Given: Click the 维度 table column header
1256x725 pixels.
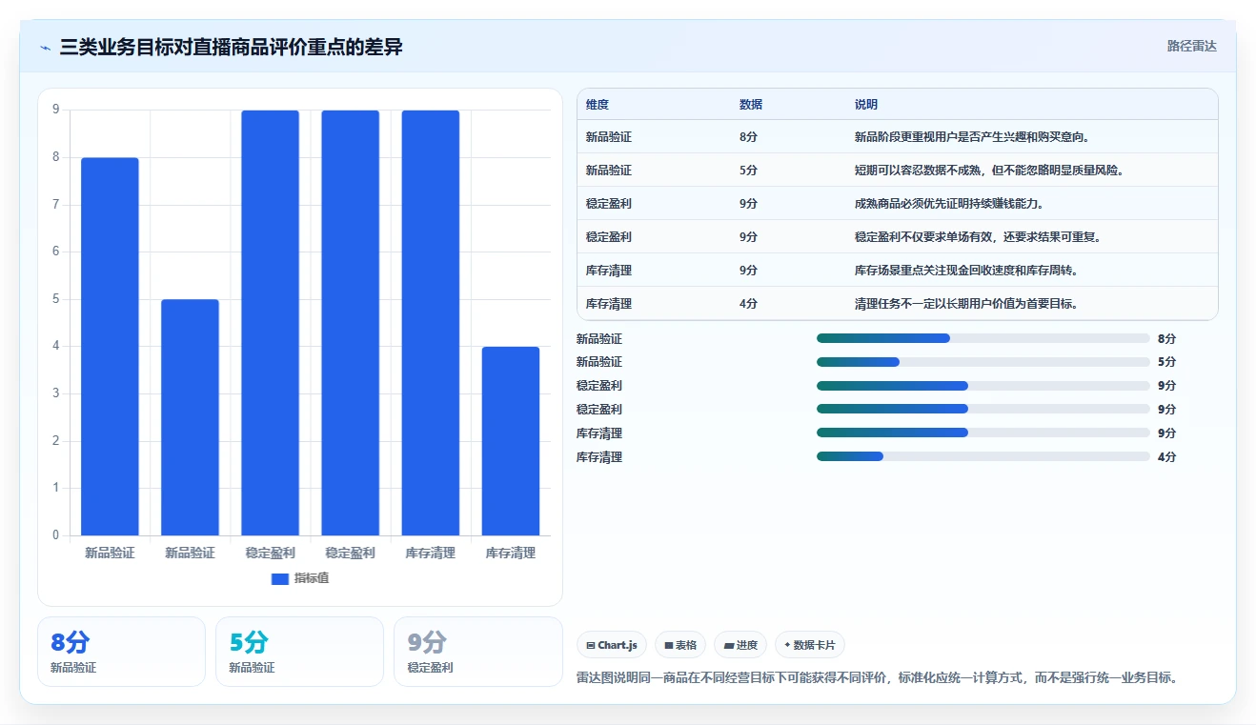Looking at the screenshot, I should click(x=598, y=105).
